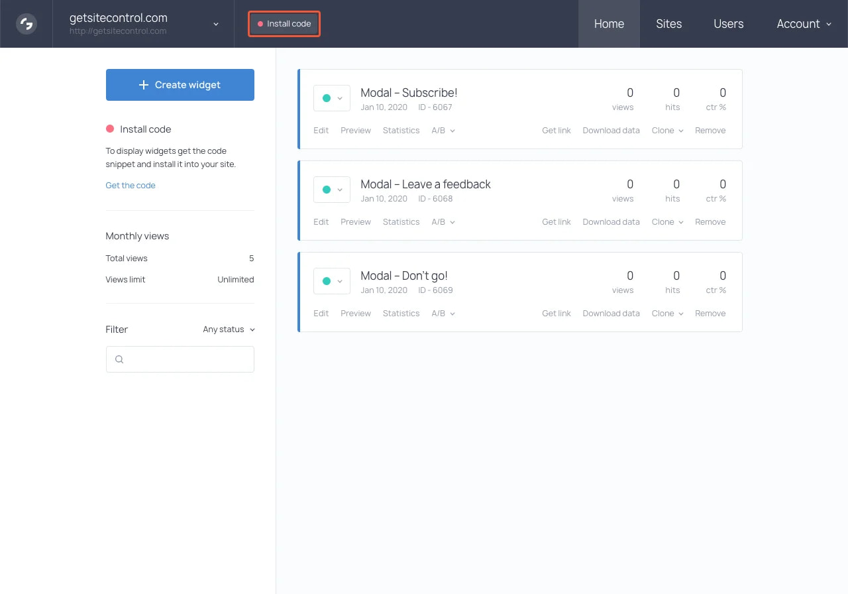
Task: Click the Create widget button
Action: (x=180, y=85)
